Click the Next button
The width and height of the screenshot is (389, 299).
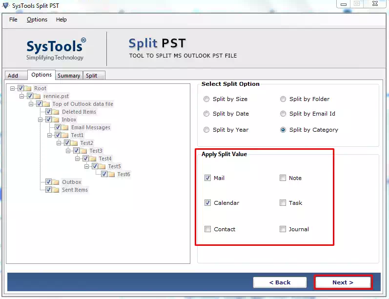[x=343, y=282]
